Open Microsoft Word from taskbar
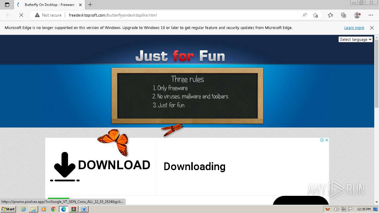379x213 pixels. click(84, 209)
